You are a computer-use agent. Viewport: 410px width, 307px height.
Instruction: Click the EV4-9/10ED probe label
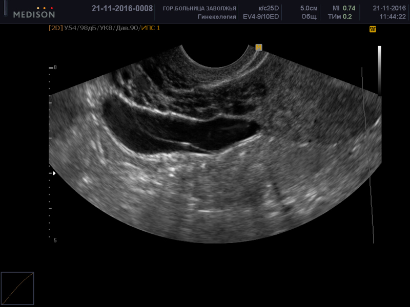point(261,17)
